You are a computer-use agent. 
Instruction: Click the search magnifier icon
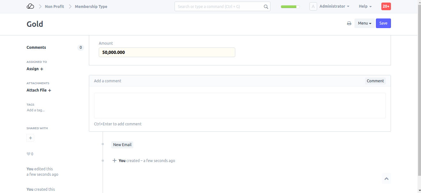266,6
